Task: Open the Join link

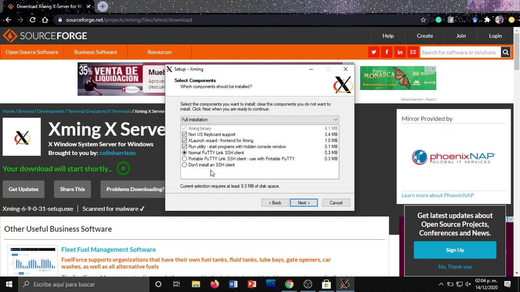Action: click(461, 36)
